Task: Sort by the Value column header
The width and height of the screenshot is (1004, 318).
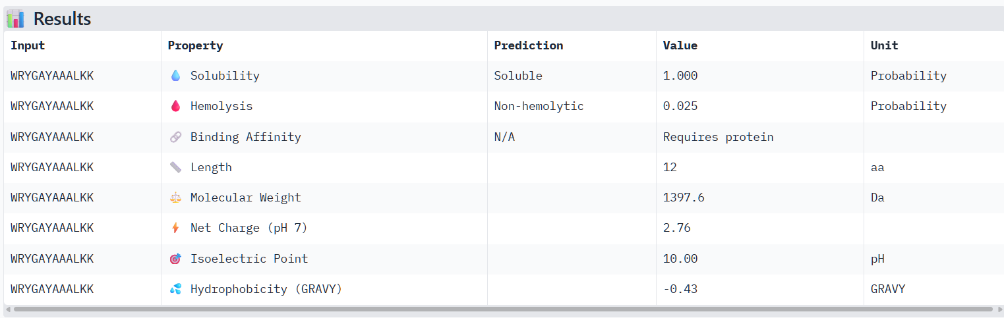Action: point(680,45)
